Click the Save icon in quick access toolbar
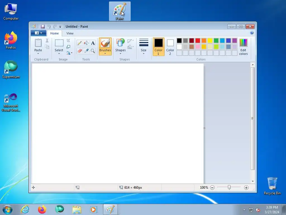The image size is (286, 215). coord(43,27)
